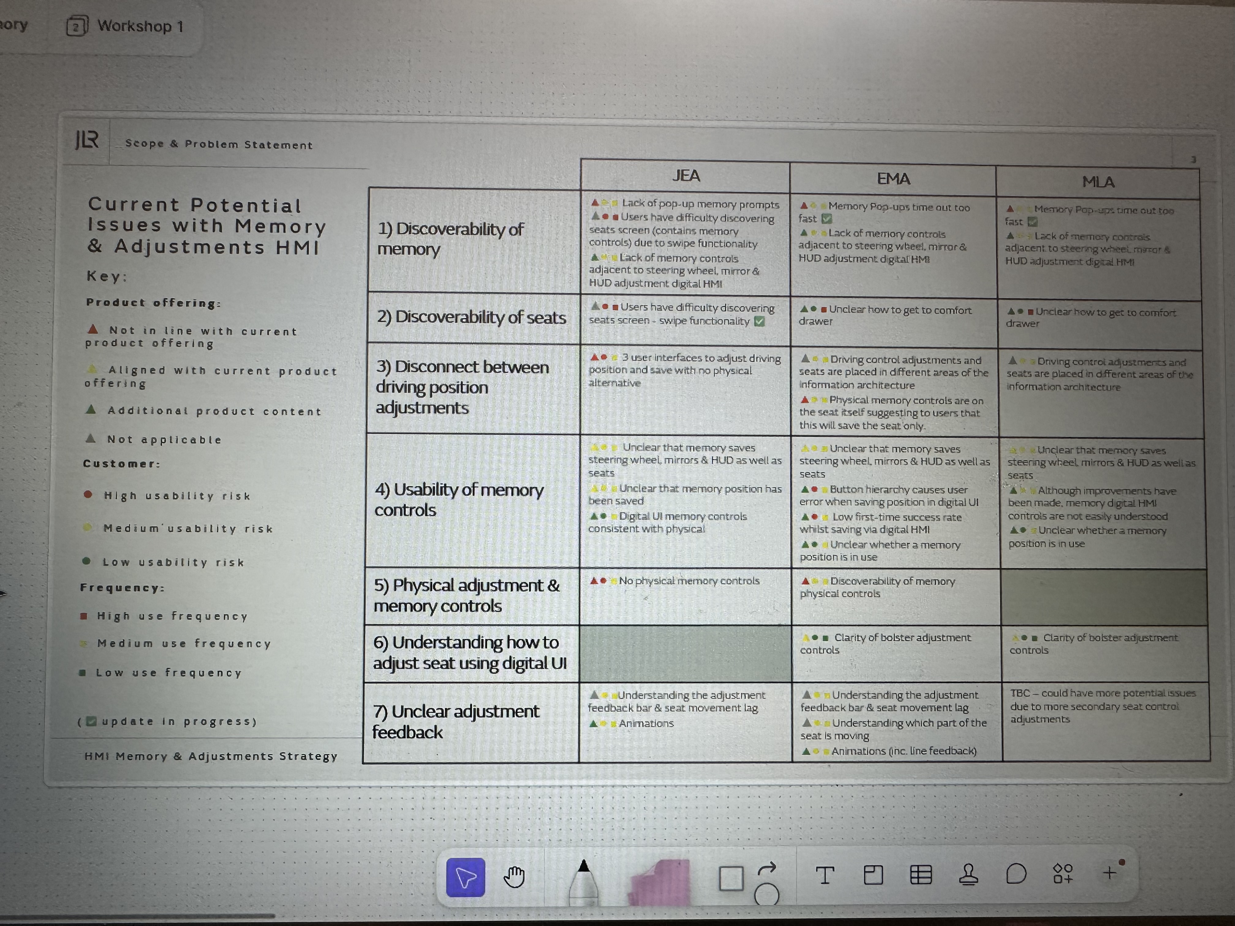Choose the pink sticky note tool

tap(660, 882)
